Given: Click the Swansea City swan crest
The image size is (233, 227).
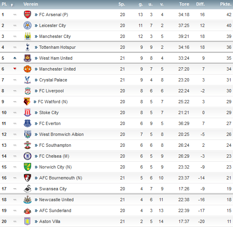Looking at the screenshot, I should click(x=28, y=189).
